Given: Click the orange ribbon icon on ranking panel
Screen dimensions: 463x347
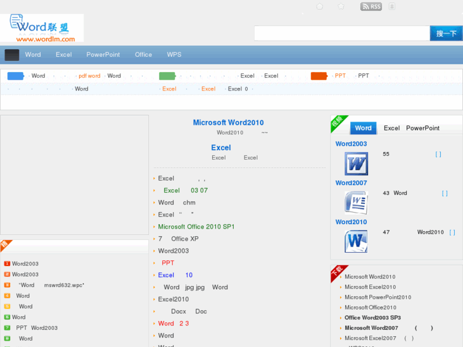Looking at the screenshot, I should [5, 245].
